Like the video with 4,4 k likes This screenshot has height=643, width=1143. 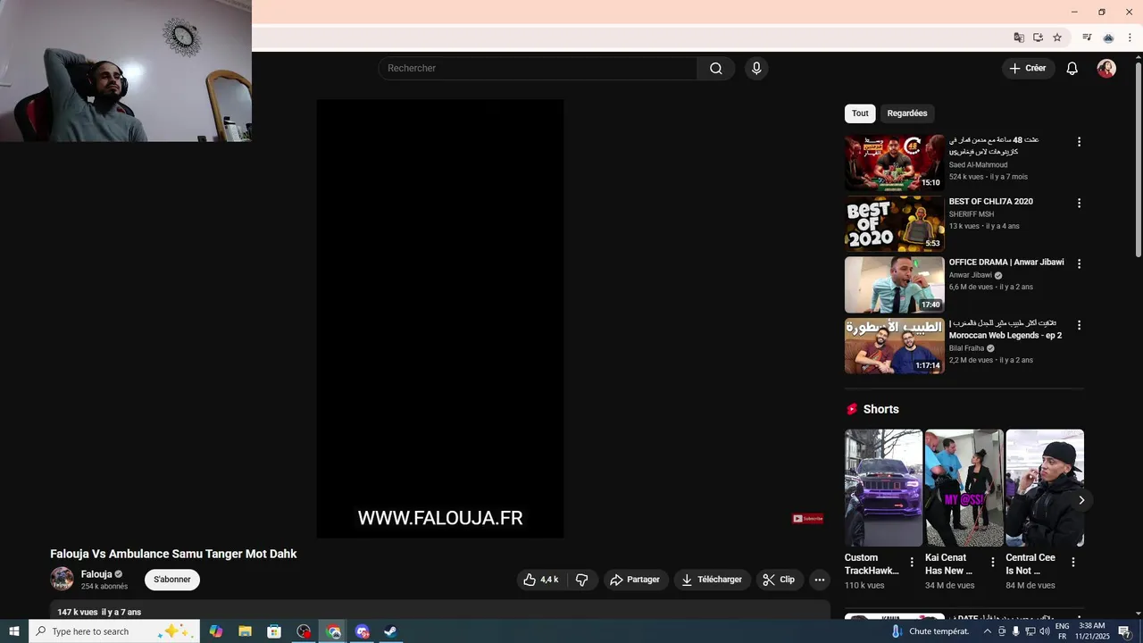[x=542, y=580]
